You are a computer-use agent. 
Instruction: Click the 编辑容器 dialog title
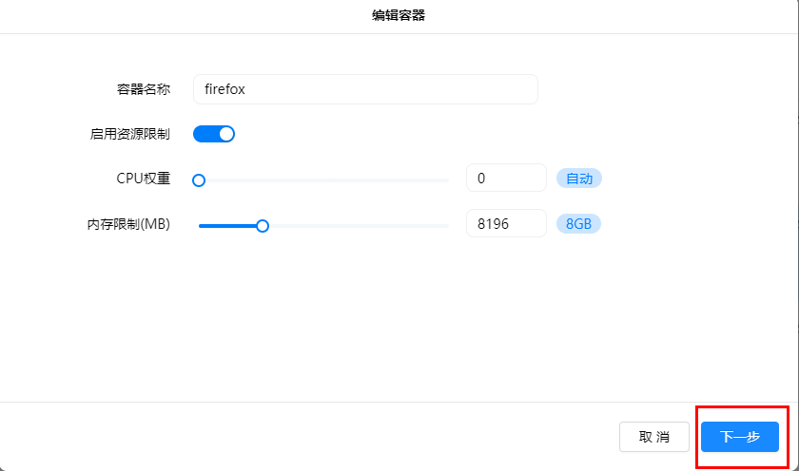click(399, 15)
